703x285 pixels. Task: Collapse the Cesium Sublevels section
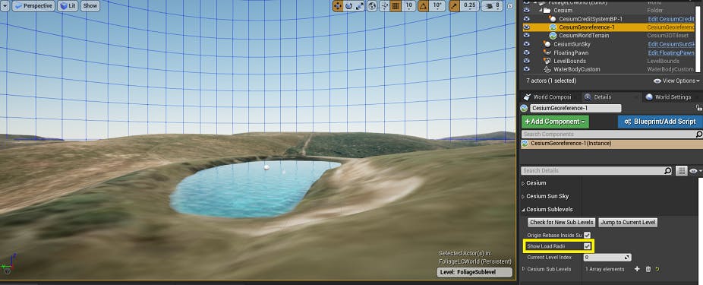[523, 210]
